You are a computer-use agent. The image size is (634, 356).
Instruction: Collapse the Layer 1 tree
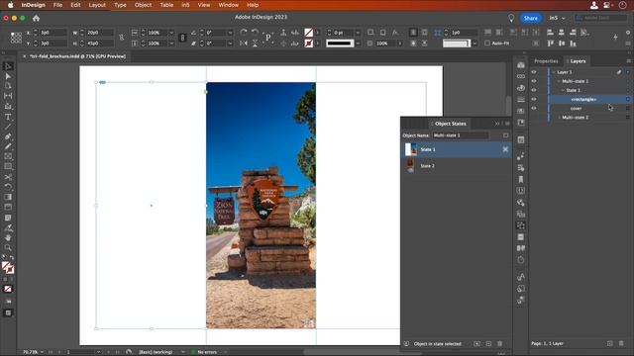point(554,72)
